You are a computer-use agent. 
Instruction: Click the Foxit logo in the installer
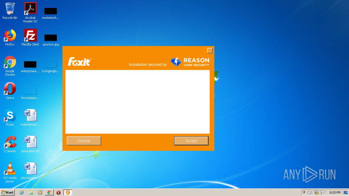tap(79, 62)
